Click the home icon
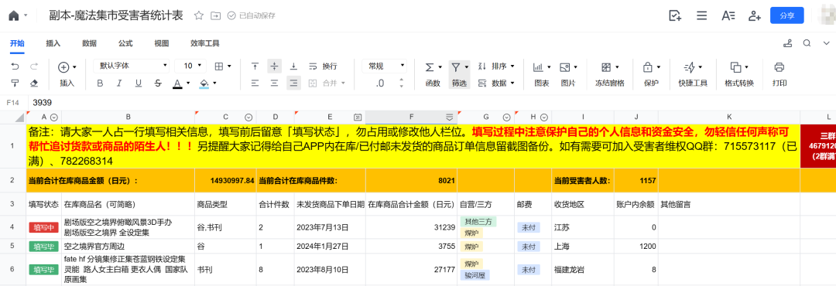The height and width of the screenshot is (286, 836). coord(14,15)
